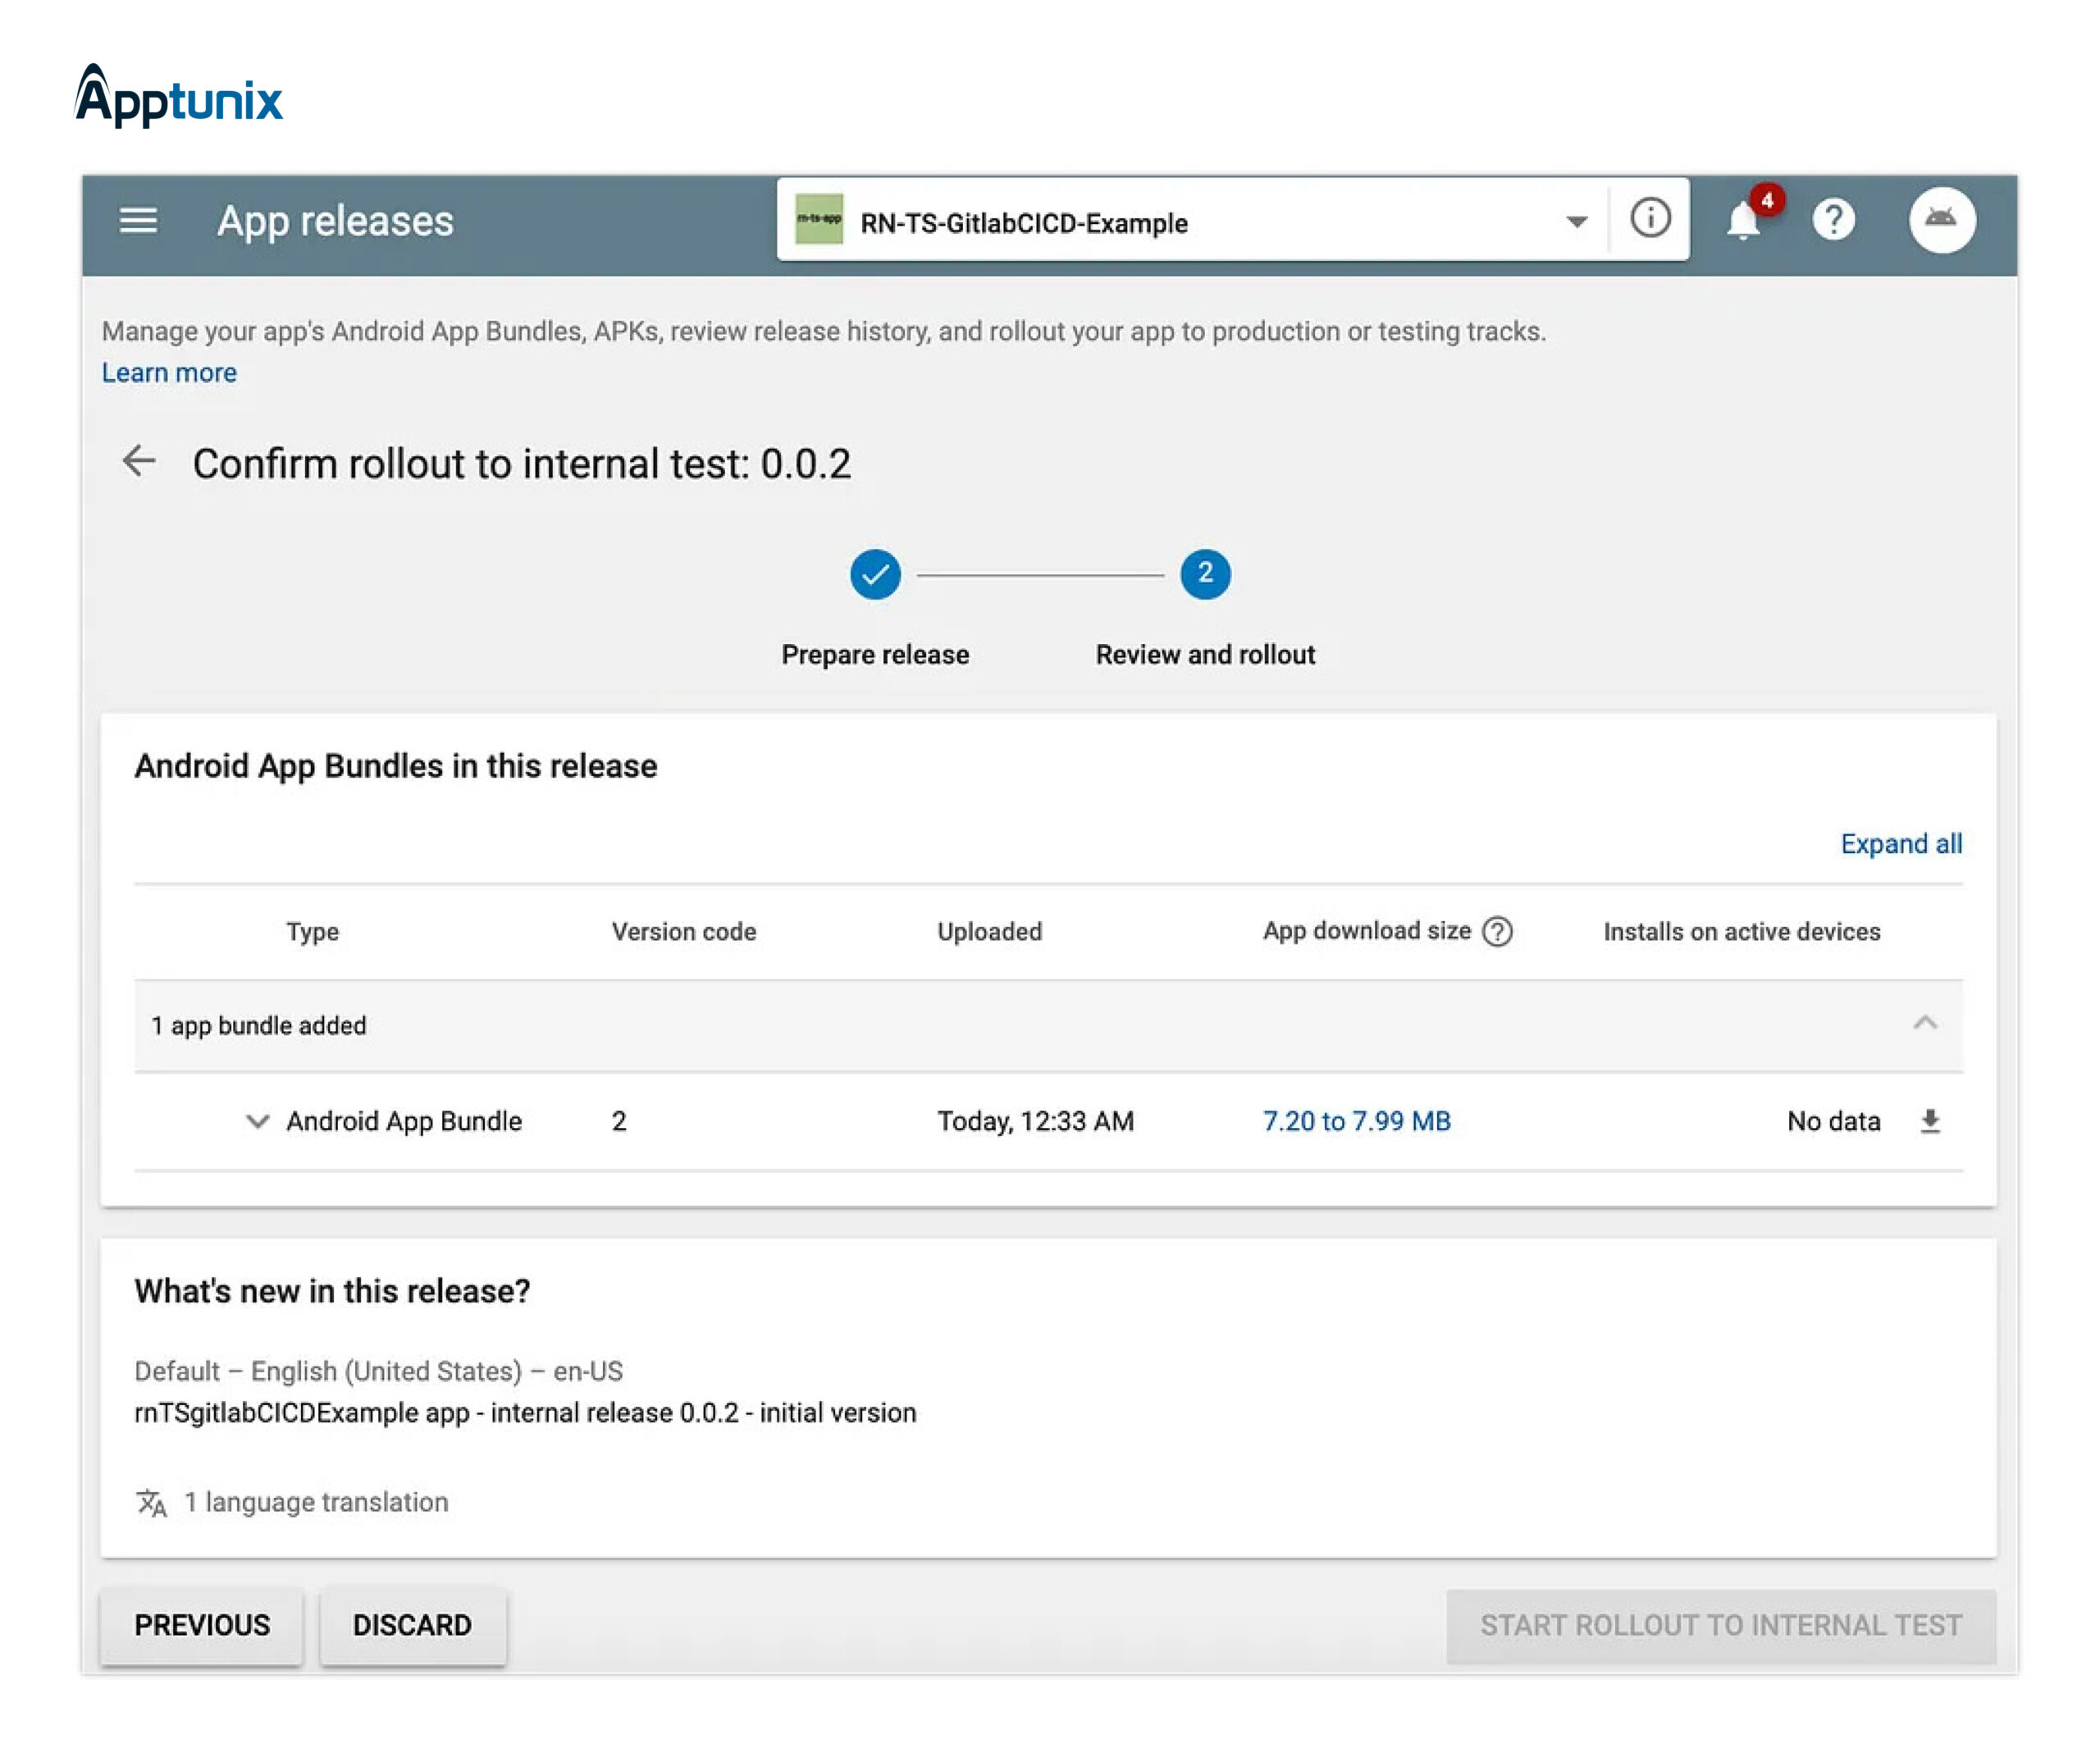Image resolution: width=2100 pixels, height=1762 pixels.
Task: Select the Review and rollout step
Action: tap(1205, 574)
